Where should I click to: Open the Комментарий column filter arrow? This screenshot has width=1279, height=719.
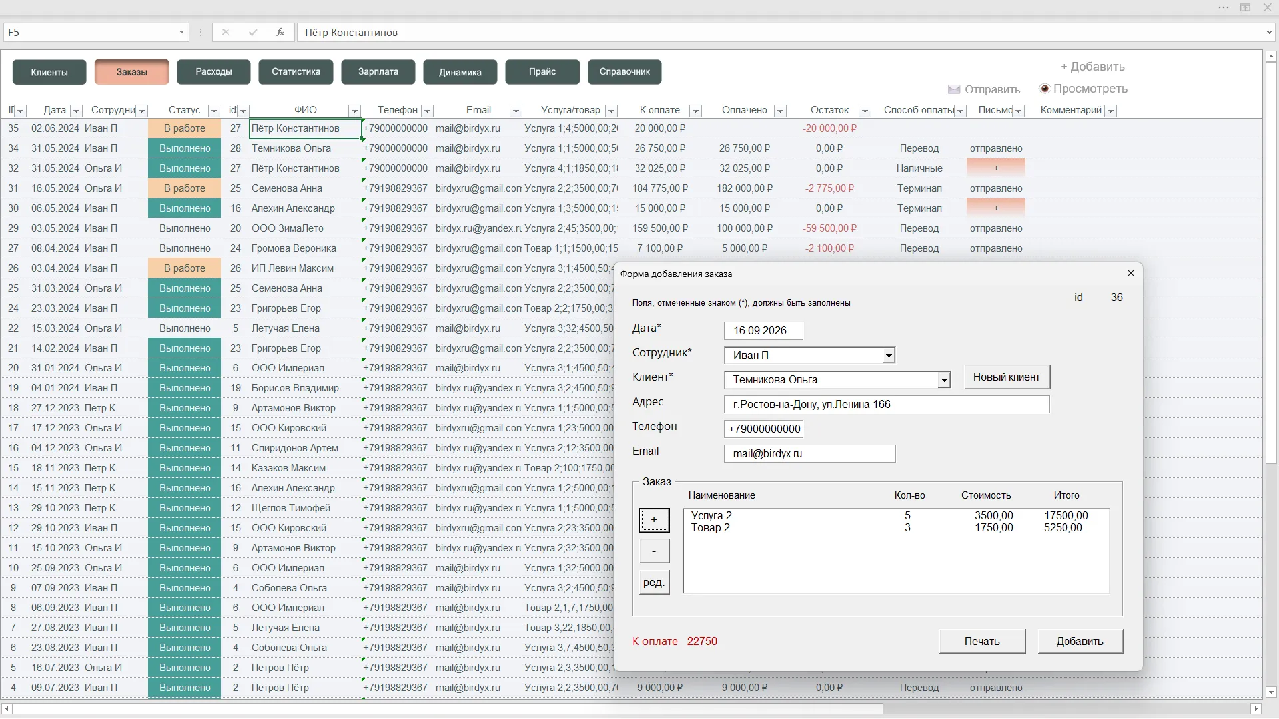pyautogui.click(x=1110, y=111)
